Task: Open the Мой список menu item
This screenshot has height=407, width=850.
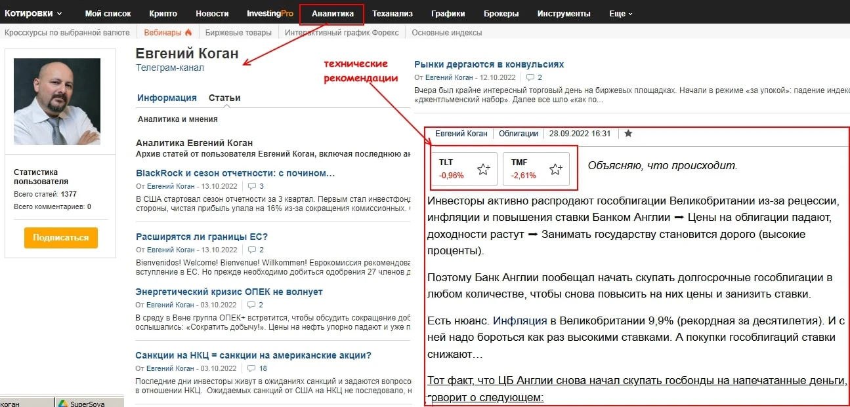Action: (x=108, y=14)
